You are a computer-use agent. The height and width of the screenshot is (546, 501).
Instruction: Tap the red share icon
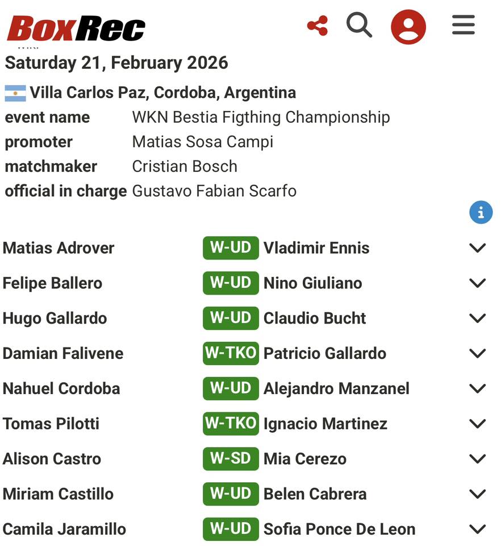[x=318, y=26]
